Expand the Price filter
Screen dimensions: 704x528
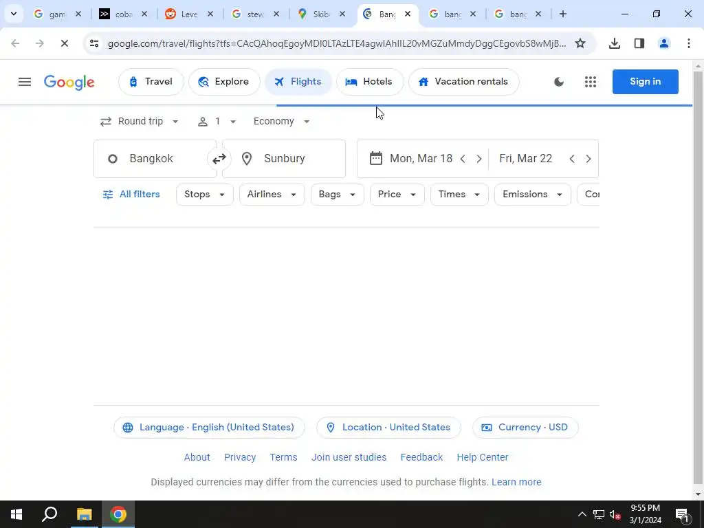pos(397,195)
